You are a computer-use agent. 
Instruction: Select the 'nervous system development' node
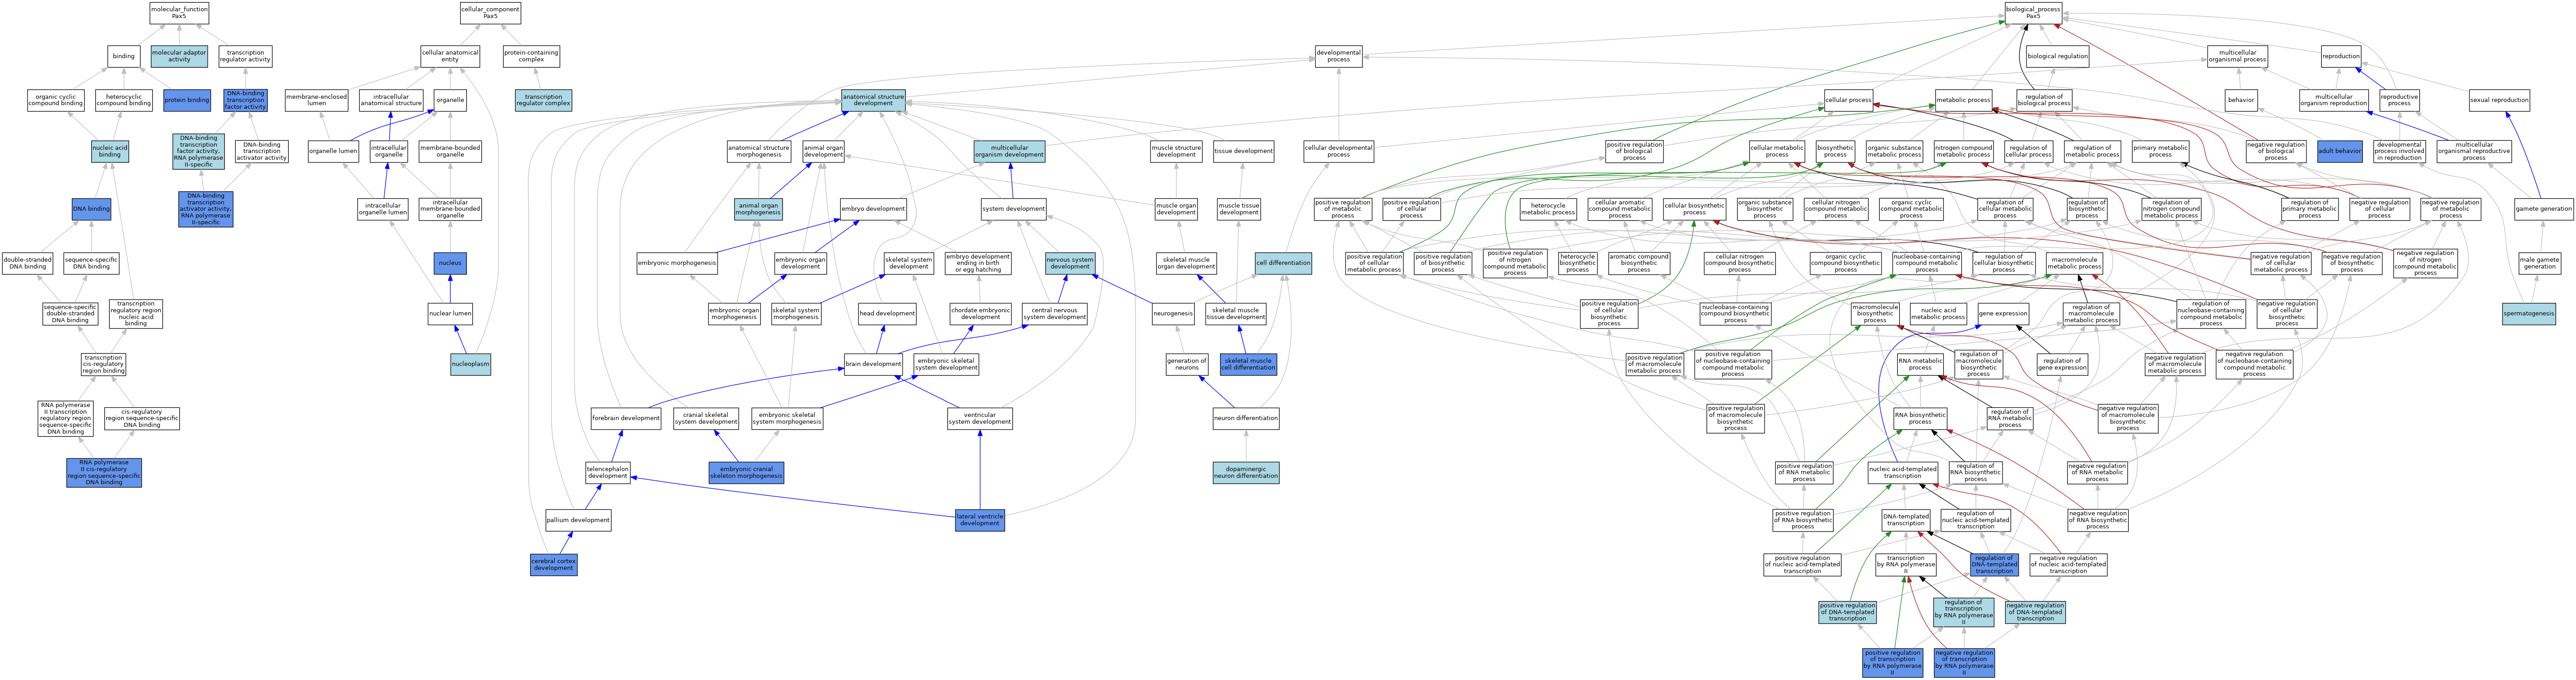pos(1070,263)
